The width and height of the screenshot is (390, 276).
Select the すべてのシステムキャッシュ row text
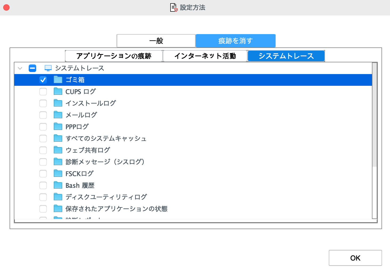(x=106, y=138)
